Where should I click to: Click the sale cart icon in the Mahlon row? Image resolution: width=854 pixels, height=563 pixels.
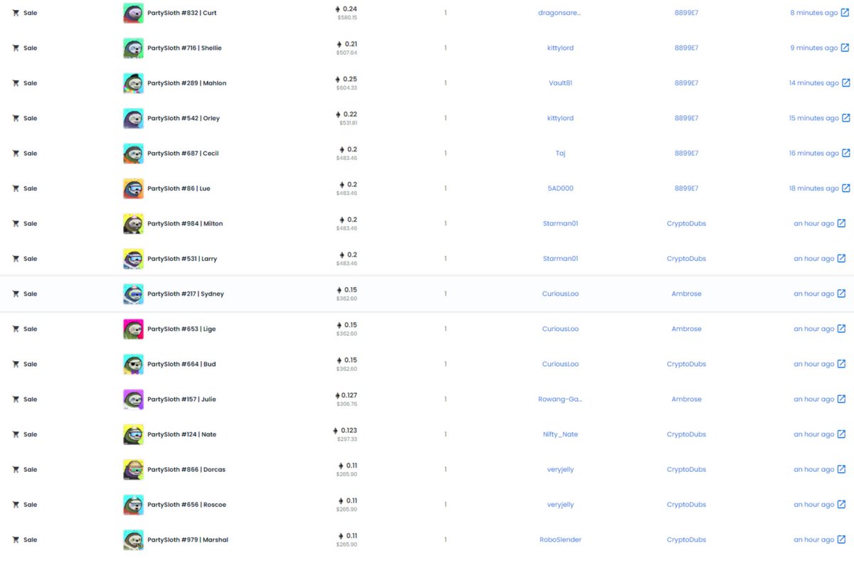click(16, 83)
